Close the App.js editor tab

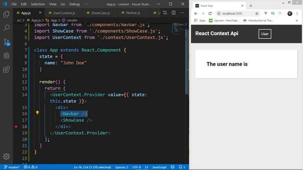point(40,13)
